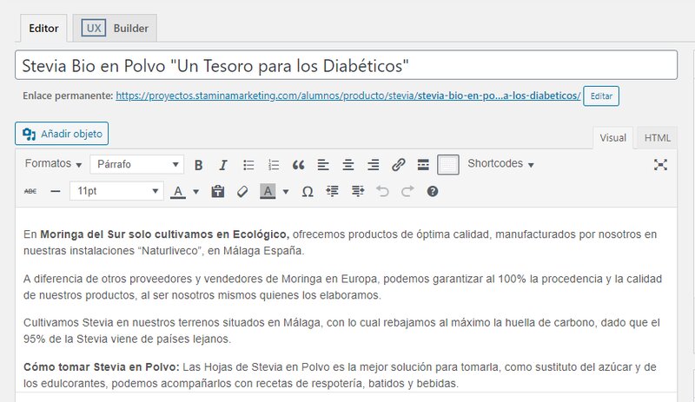Switch to the HTML editor tab

tap(658, 138)
